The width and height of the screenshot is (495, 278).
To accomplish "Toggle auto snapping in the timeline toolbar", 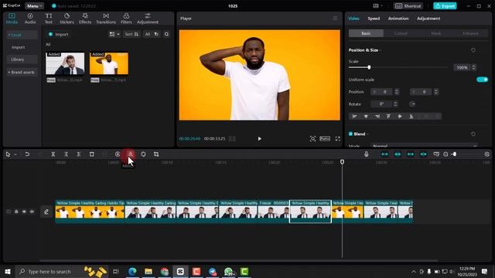I will [398, 154].
